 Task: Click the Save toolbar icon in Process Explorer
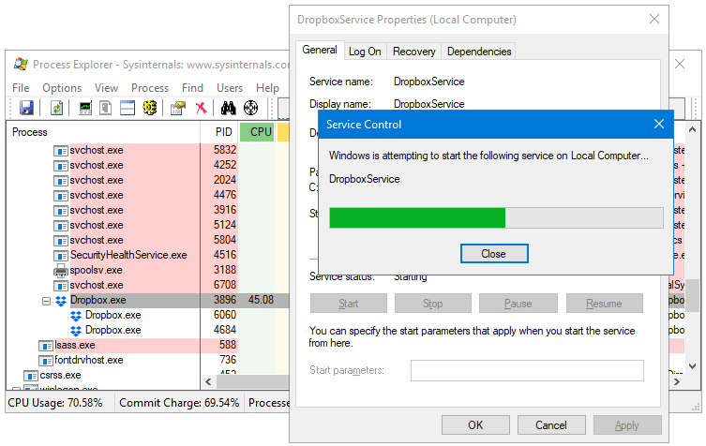point(26,109)
